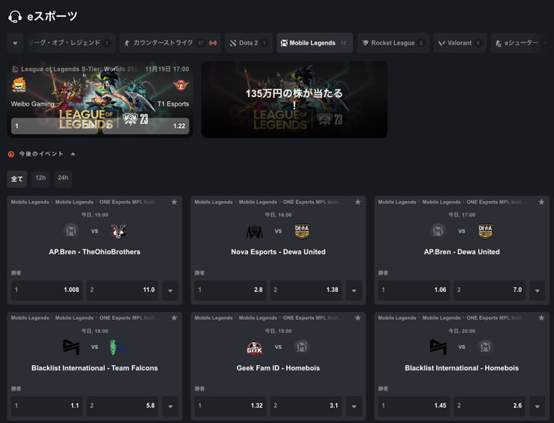The image size is (554, 423).
Task: Pick Blacklist International at 1.45
Action: 414,406
